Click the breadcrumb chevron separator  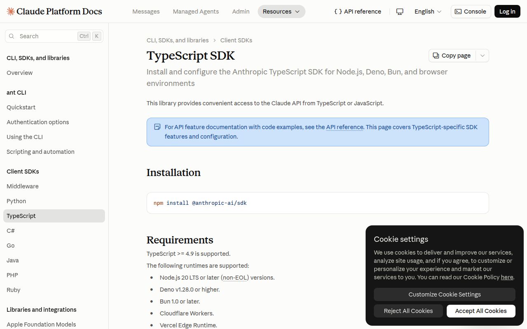215,40
